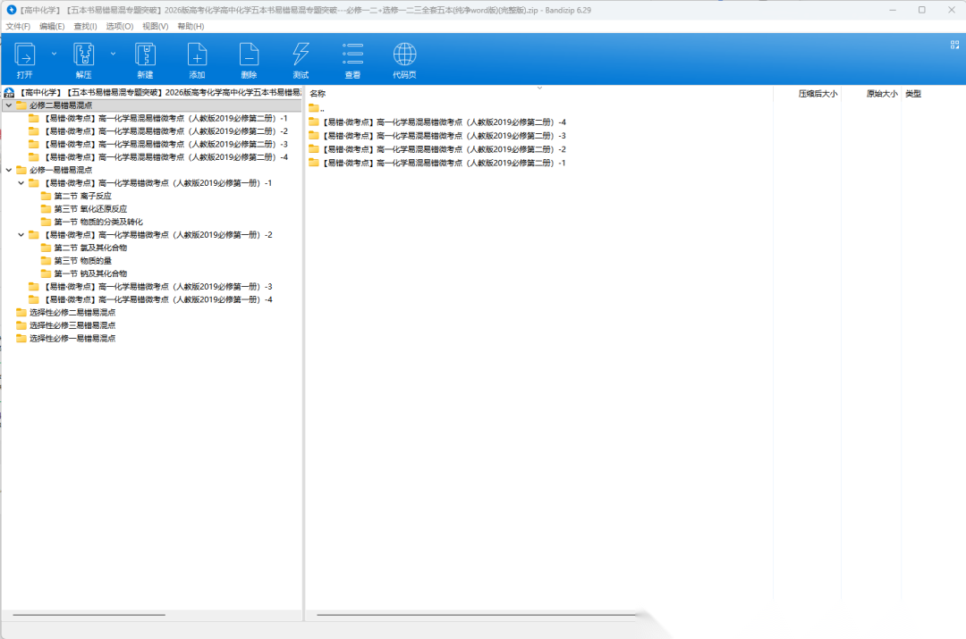966x639 pixels.
Task: Collapse the 必修二易错易混点 tree folder
Action: click(8, 105)
